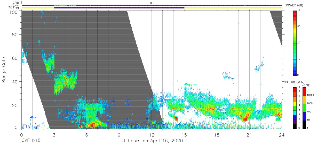Image resolution: width=317 pixels, height=146 pixels.
Task: Click the power scale value 10
Action: coord(299,59)
